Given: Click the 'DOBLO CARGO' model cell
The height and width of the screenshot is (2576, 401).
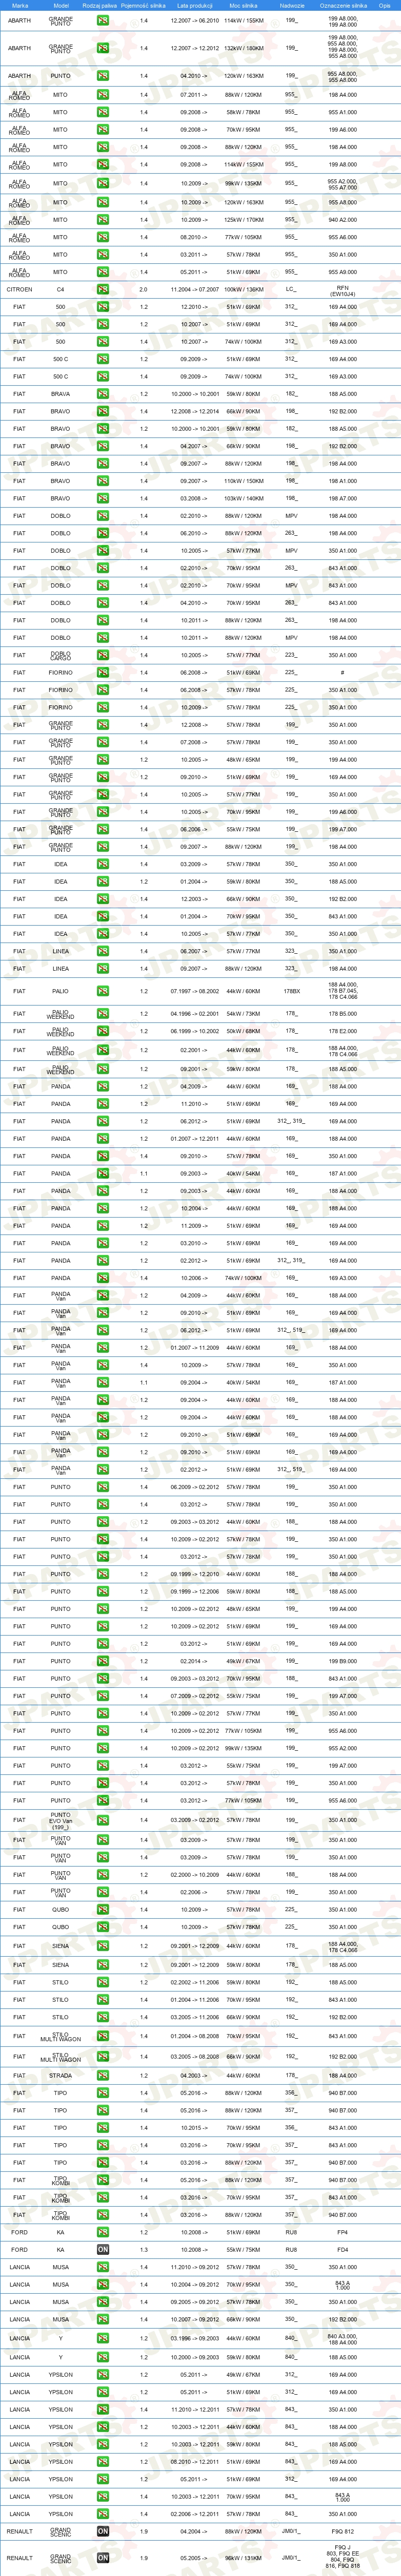Looking at the screenshot, I should pos(61,655).
